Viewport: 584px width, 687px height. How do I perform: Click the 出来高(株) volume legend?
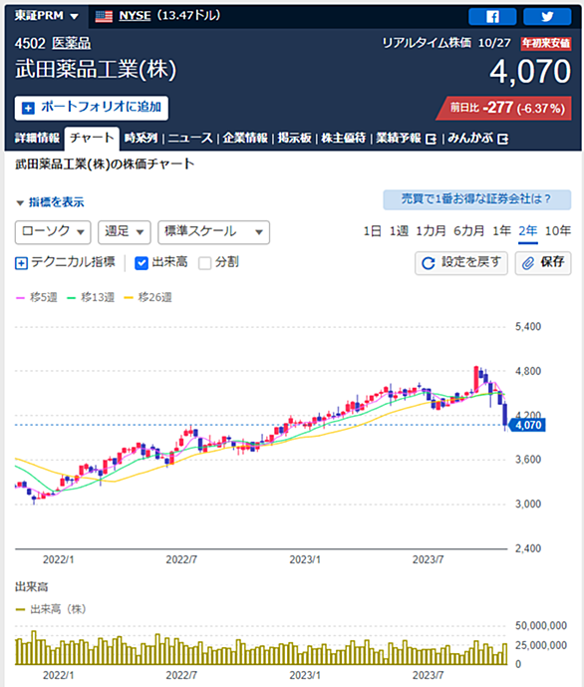coord(51,609)
